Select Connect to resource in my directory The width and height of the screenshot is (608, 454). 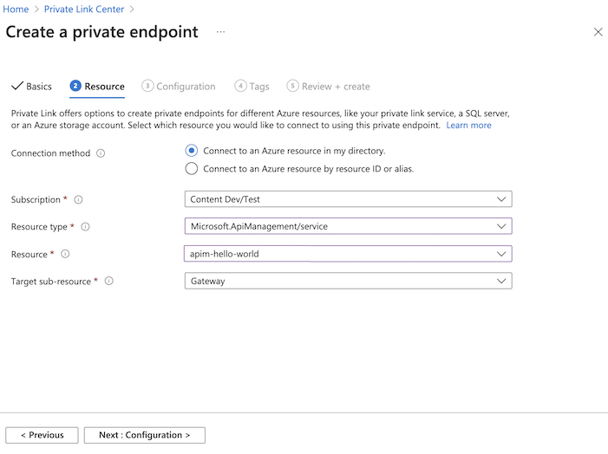tap(192, 151)
